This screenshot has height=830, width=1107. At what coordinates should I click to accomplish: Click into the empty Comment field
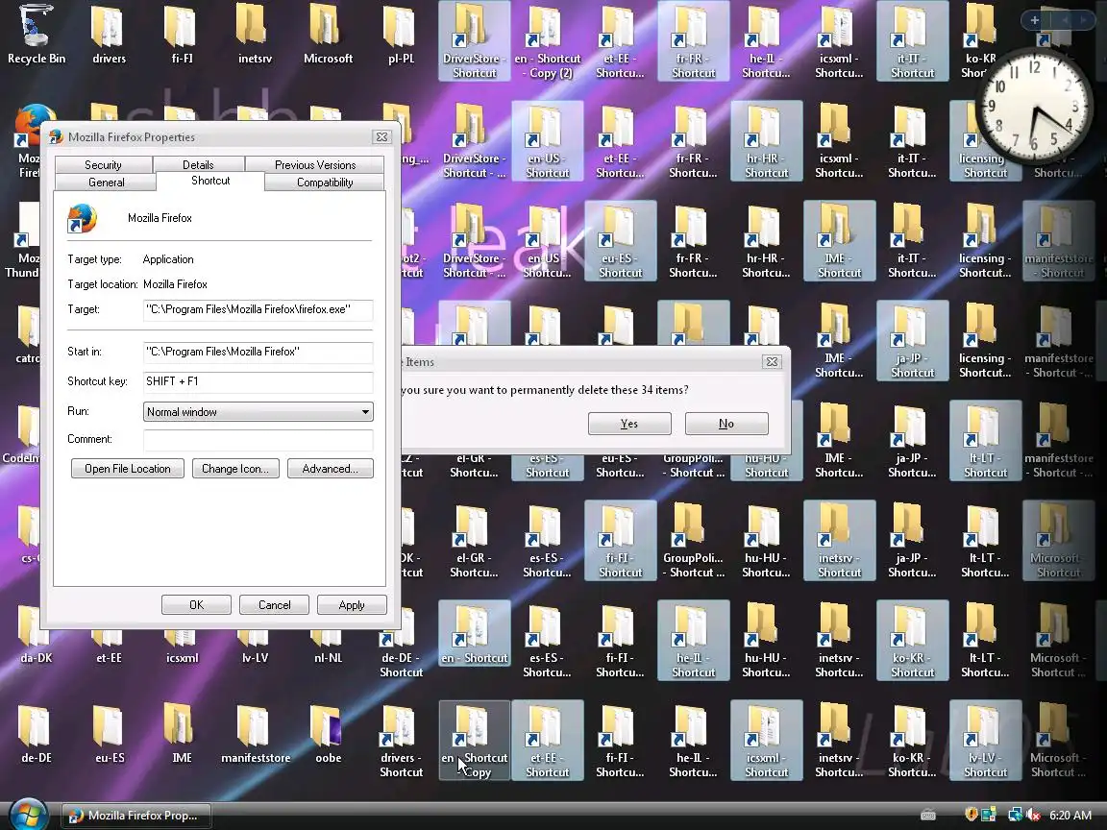tap(258, 439)
